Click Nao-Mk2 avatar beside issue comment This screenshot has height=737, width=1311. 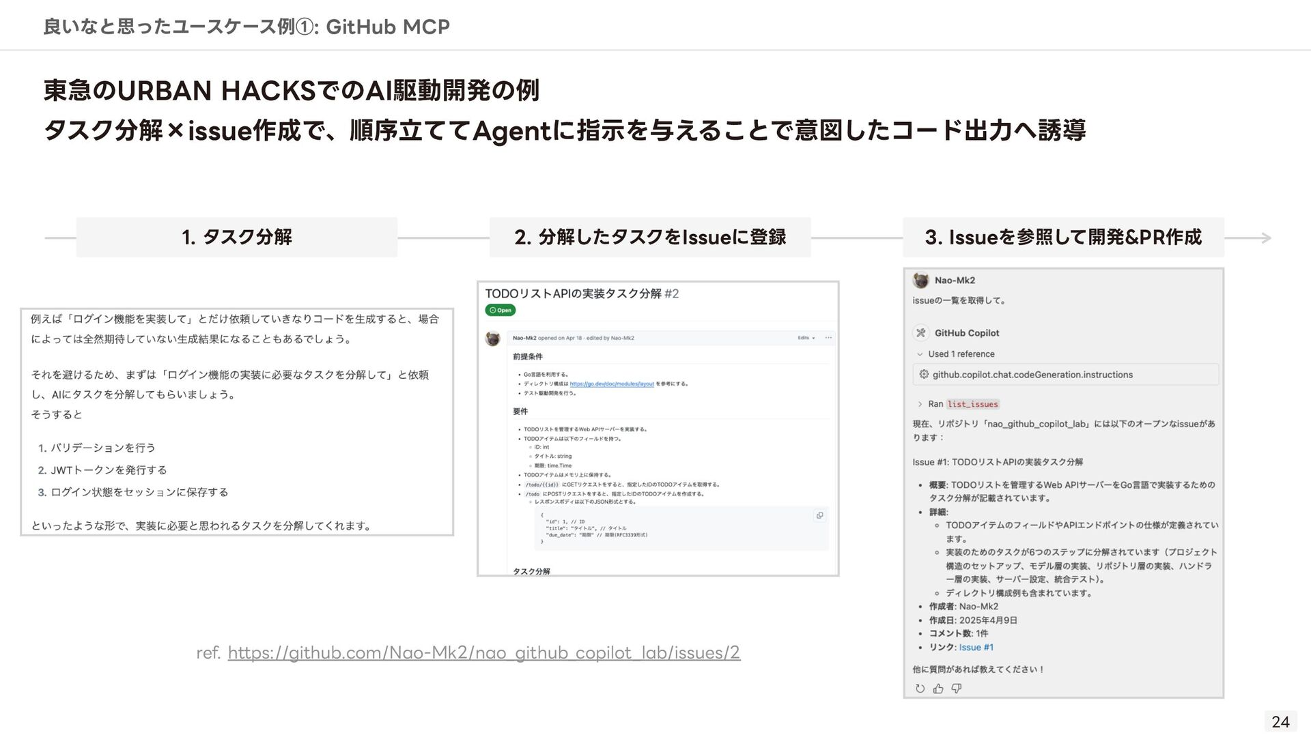pyautogui.click(x=492, y=338)
